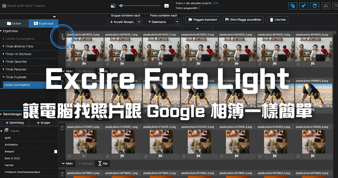
Task: Switch to the Ordner tab
Action: 14,24
